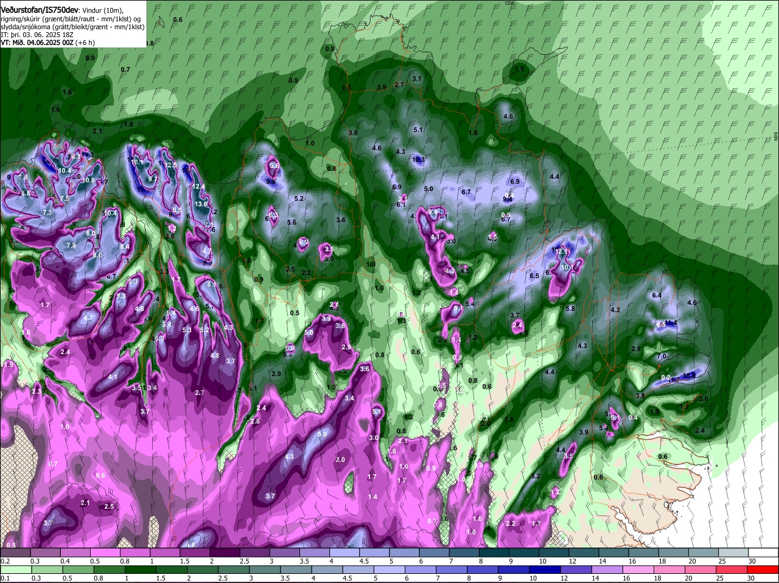Click the 12.1 precipitation value on the map

pyautogui.click(x=561, y=251)
